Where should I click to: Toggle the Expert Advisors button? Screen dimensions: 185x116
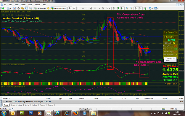(58, 8)
